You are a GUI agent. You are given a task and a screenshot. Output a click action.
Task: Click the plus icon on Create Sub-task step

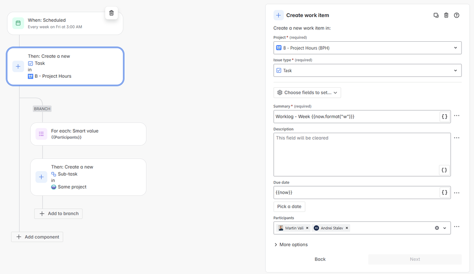41,177
